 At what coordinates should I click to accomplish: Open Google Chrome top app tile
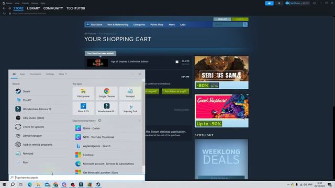point(107,93)
